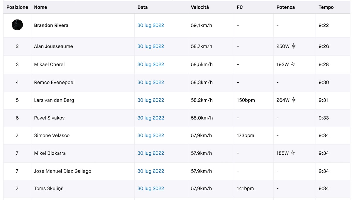Viewport: 352px width, 200px height.
Task: Open Pavel Sivakov's activity date link
Action: pos(151,118)
